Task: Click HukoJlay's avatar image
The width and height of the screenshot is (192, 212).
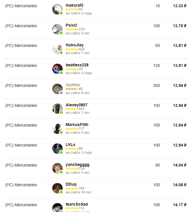Action: (57, 49)
